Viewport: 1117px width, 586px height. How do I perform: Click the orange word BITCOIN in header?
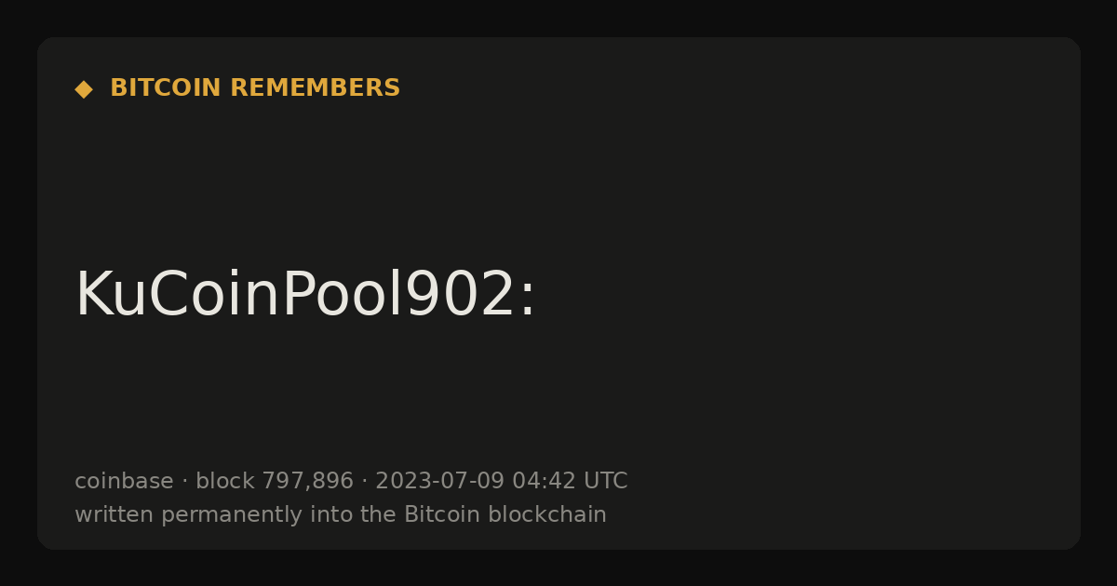click(166, 88)
